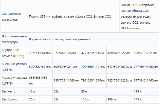160x104 pixels.
Task: Click the 655*685*985 мм packaging cell
Action: (x=40, y=81)
